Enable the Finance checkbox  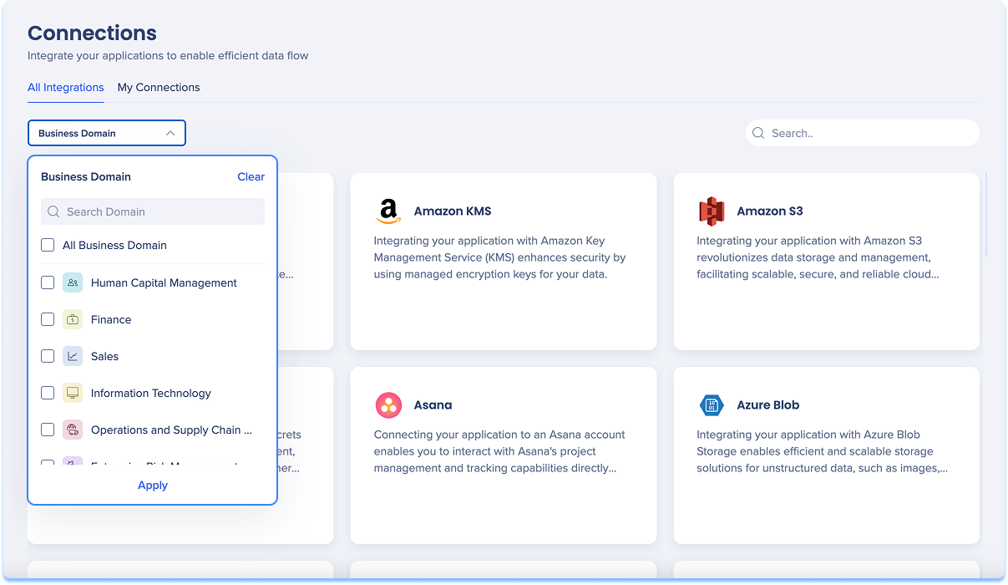(48, 319)
